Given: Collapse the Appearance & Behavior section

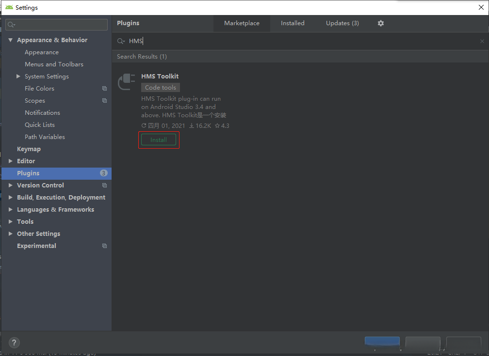Looking at the screenshot, I should pyautogui.click(x=10, y=40).
